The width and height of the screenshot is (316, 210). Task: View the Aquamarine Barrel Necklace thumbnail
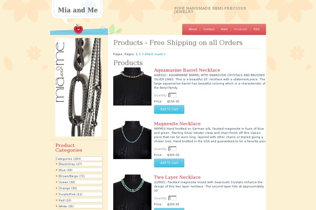(132, 87)
